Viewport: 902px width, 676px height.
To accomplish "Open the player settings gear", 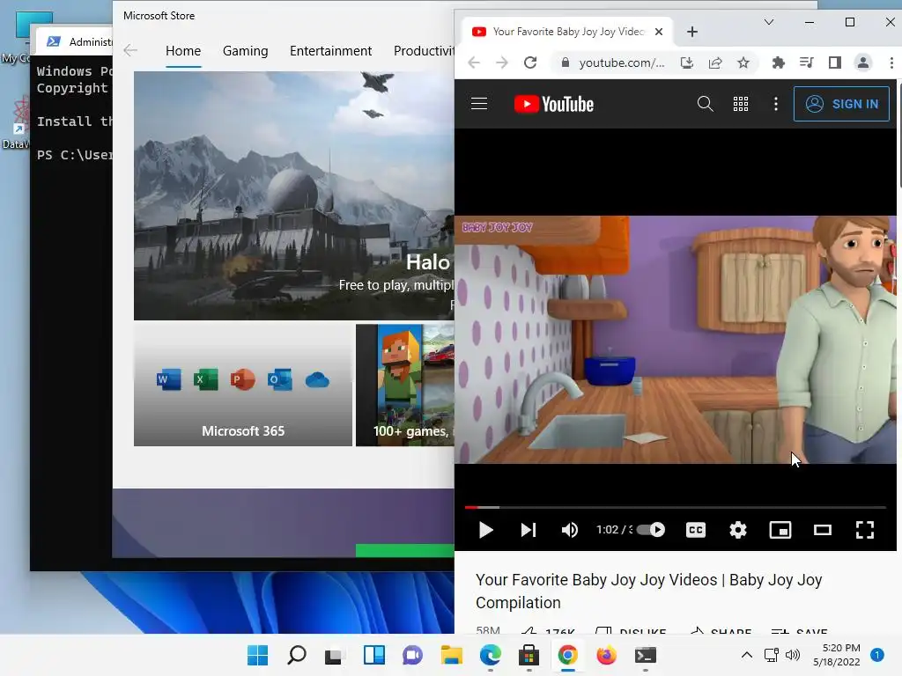I will pos(738,530).
